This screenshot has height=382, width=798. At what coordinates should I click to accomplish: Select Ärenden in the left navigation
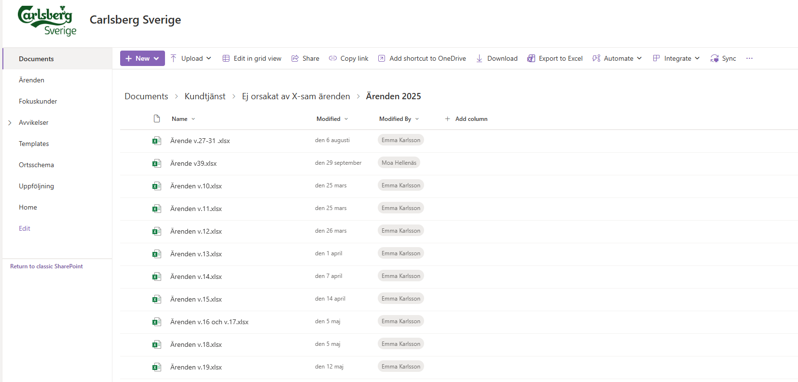tap(31, 80)
